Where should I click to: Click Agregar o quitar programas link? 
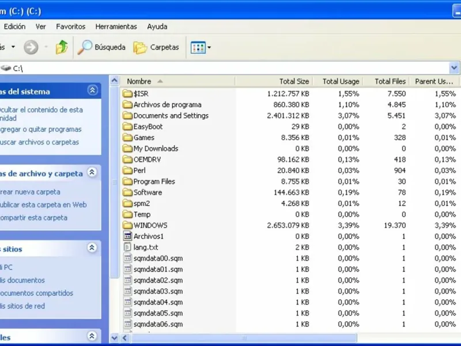pyautogui.click(x=40, y=129)
